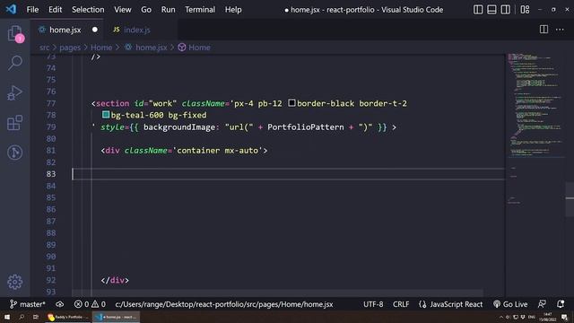Click Synchronize Changes cloud icon
The image size is (574, 323).
[x=60, y=304]
